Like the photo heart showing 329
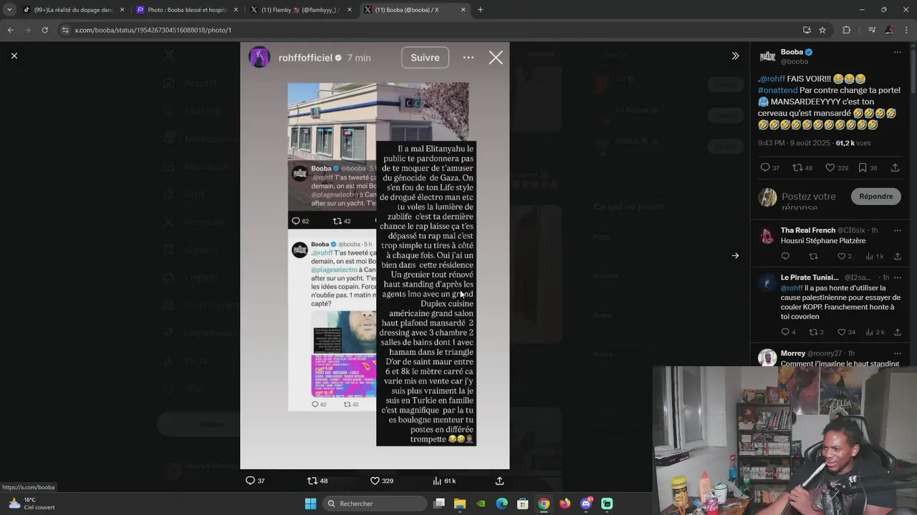The image size is (917, 515). point(375,481)
